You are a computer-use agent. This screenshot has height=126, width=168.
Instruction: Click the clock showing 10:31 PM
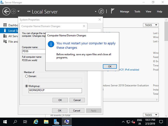pos(150,122)
